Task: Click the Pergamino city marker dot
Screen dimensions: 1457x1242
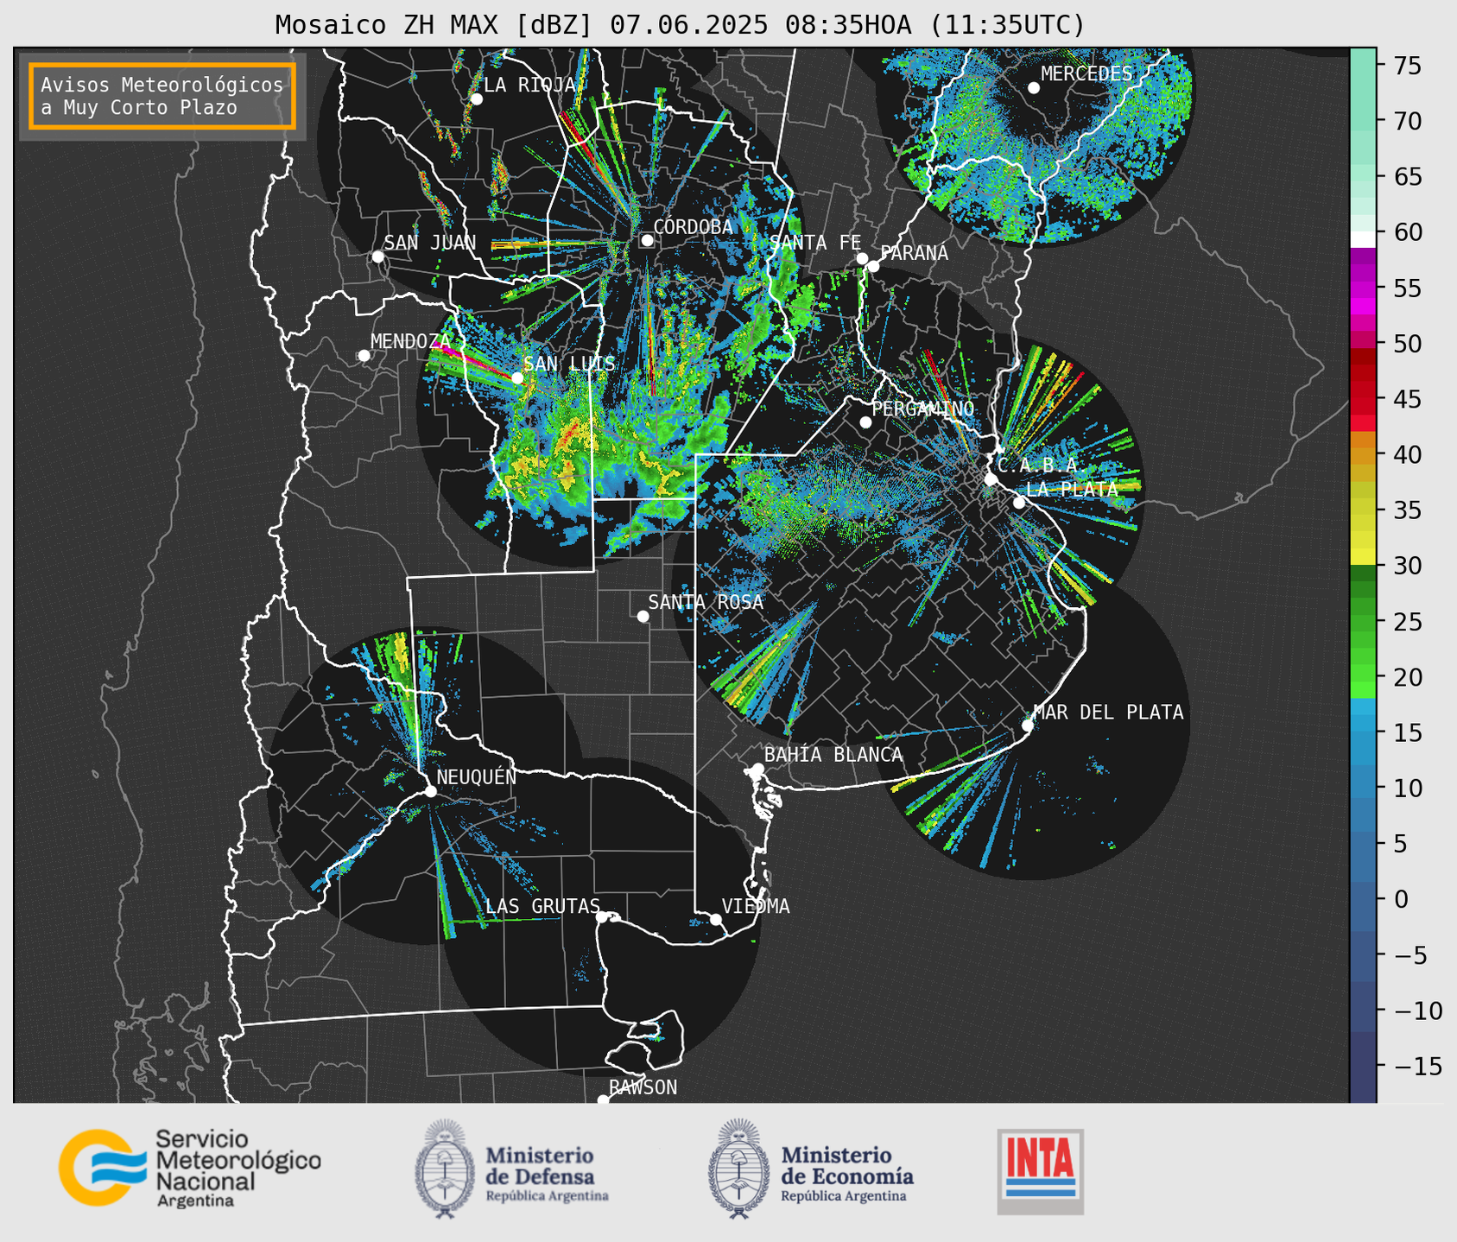Action: point(865,421)
